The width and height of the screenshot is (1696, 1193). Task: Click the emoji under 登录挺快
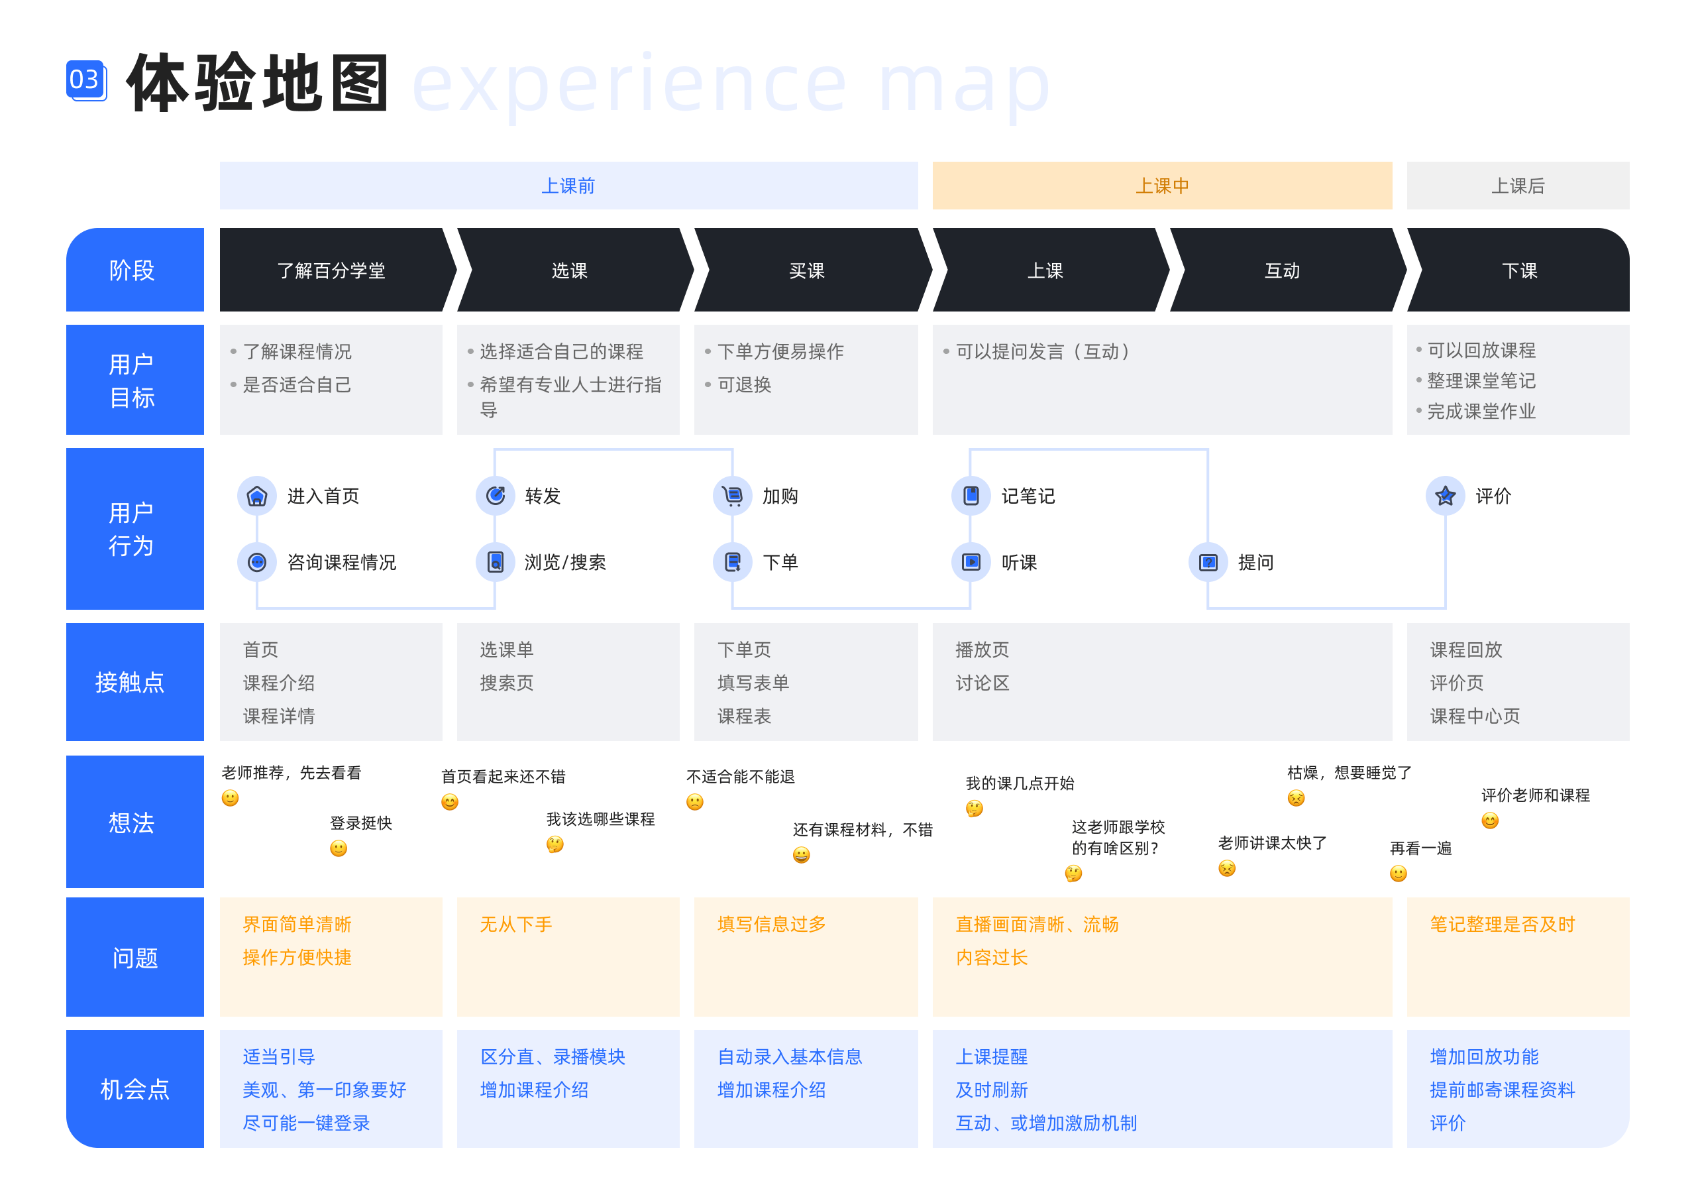coord(339,848)
